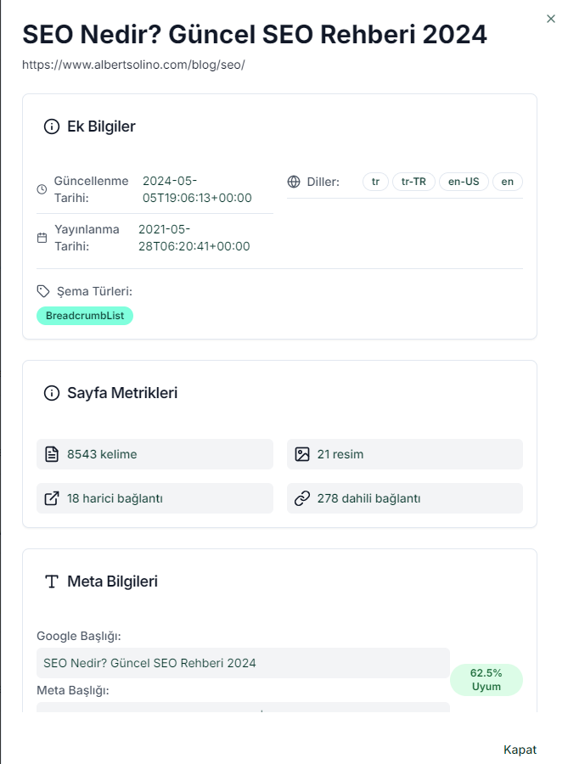Click the tr language badge
Image resolution: width=568 pixels, height=764 pixels.
[x=375, y=182]
